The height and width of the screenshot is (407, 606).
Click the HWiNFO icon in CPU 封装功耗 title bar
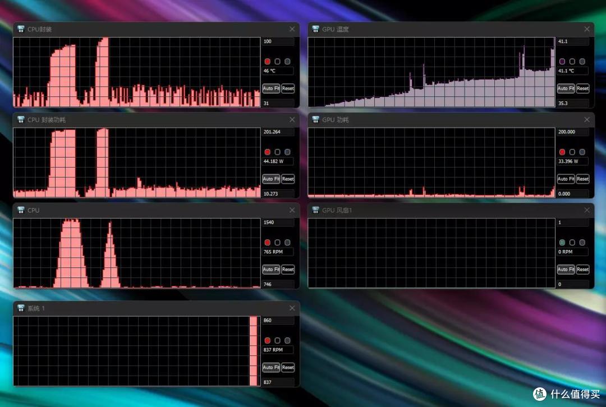click(x=21, y=119)
